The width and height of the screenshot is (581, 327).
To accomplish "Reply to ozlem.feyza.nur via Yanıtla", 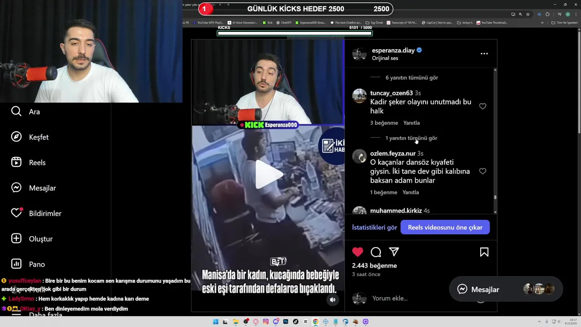I will coord(411,193).
